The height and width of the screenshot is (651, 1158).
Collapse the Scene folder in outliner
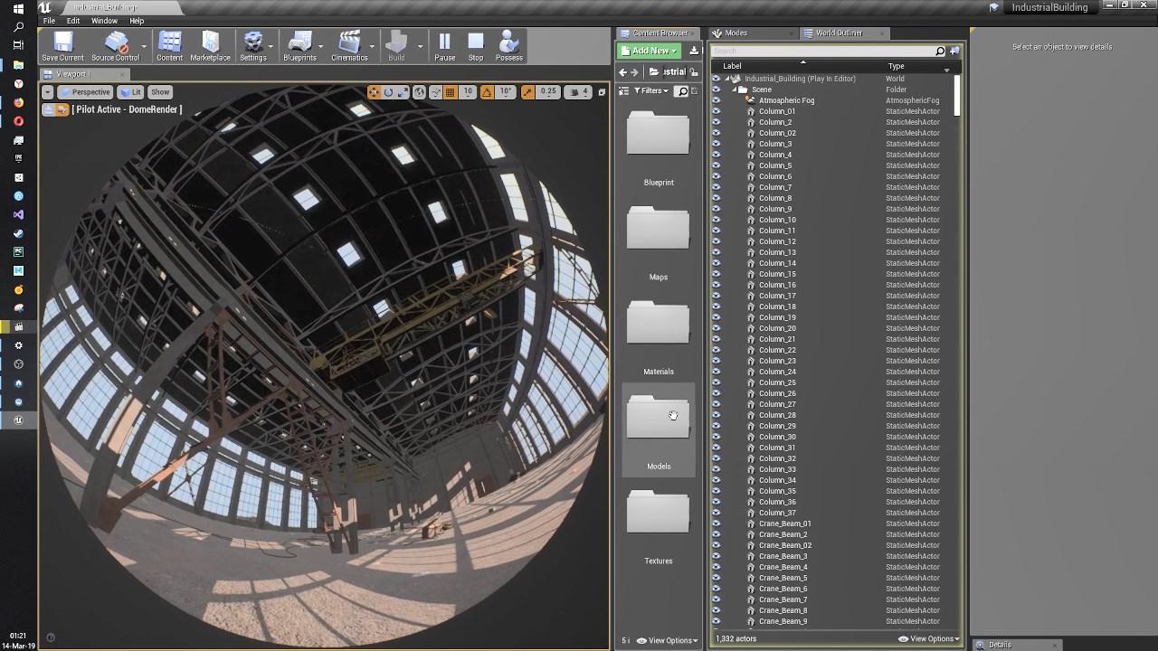[x=735, y=90]
